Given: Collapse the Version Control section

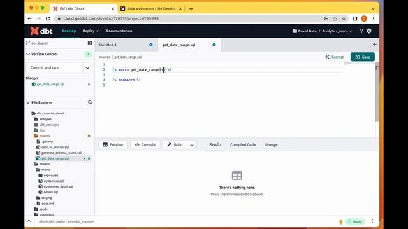Looking at the screenshot, I should coord(28,54).
